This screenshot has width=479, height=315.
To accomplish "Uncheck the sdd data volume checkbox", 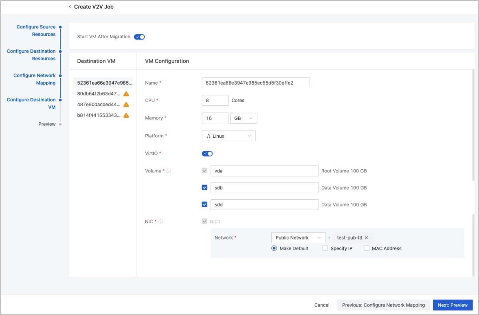I will coord(205,204).
